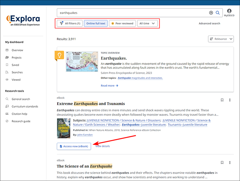Click the Advanced search link

[209, 23]
